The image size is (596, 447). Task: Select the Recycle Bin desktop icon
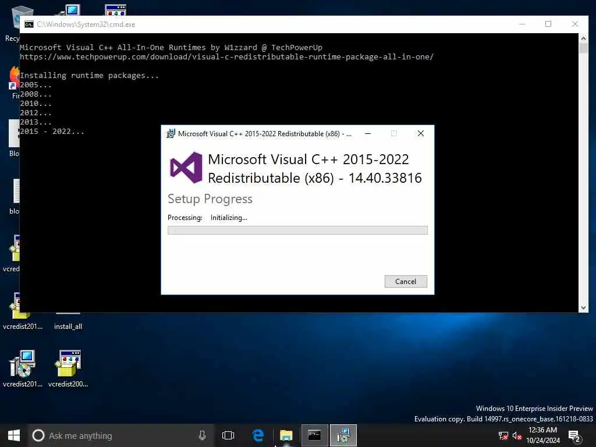click(12, 23)
